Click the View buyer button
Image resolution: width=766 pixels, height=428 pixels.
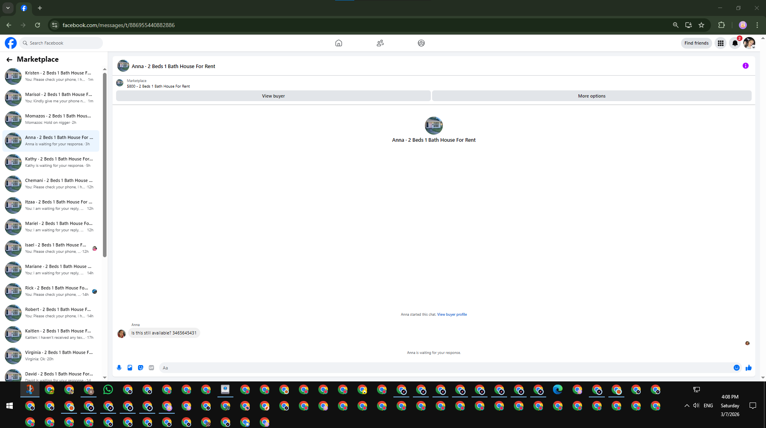[273, 96]
